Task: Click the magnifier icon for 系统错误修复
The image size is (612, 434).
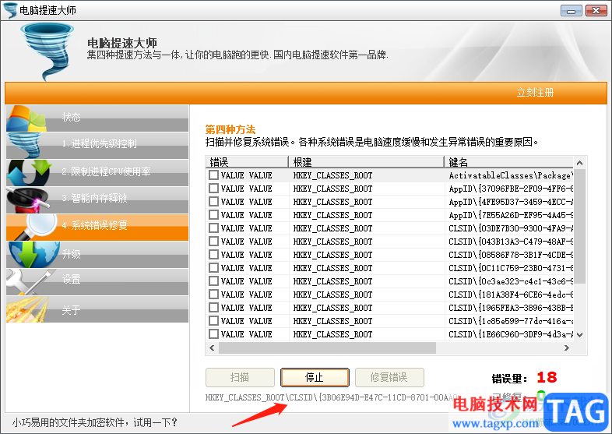Action: click(x=35, y=227)
